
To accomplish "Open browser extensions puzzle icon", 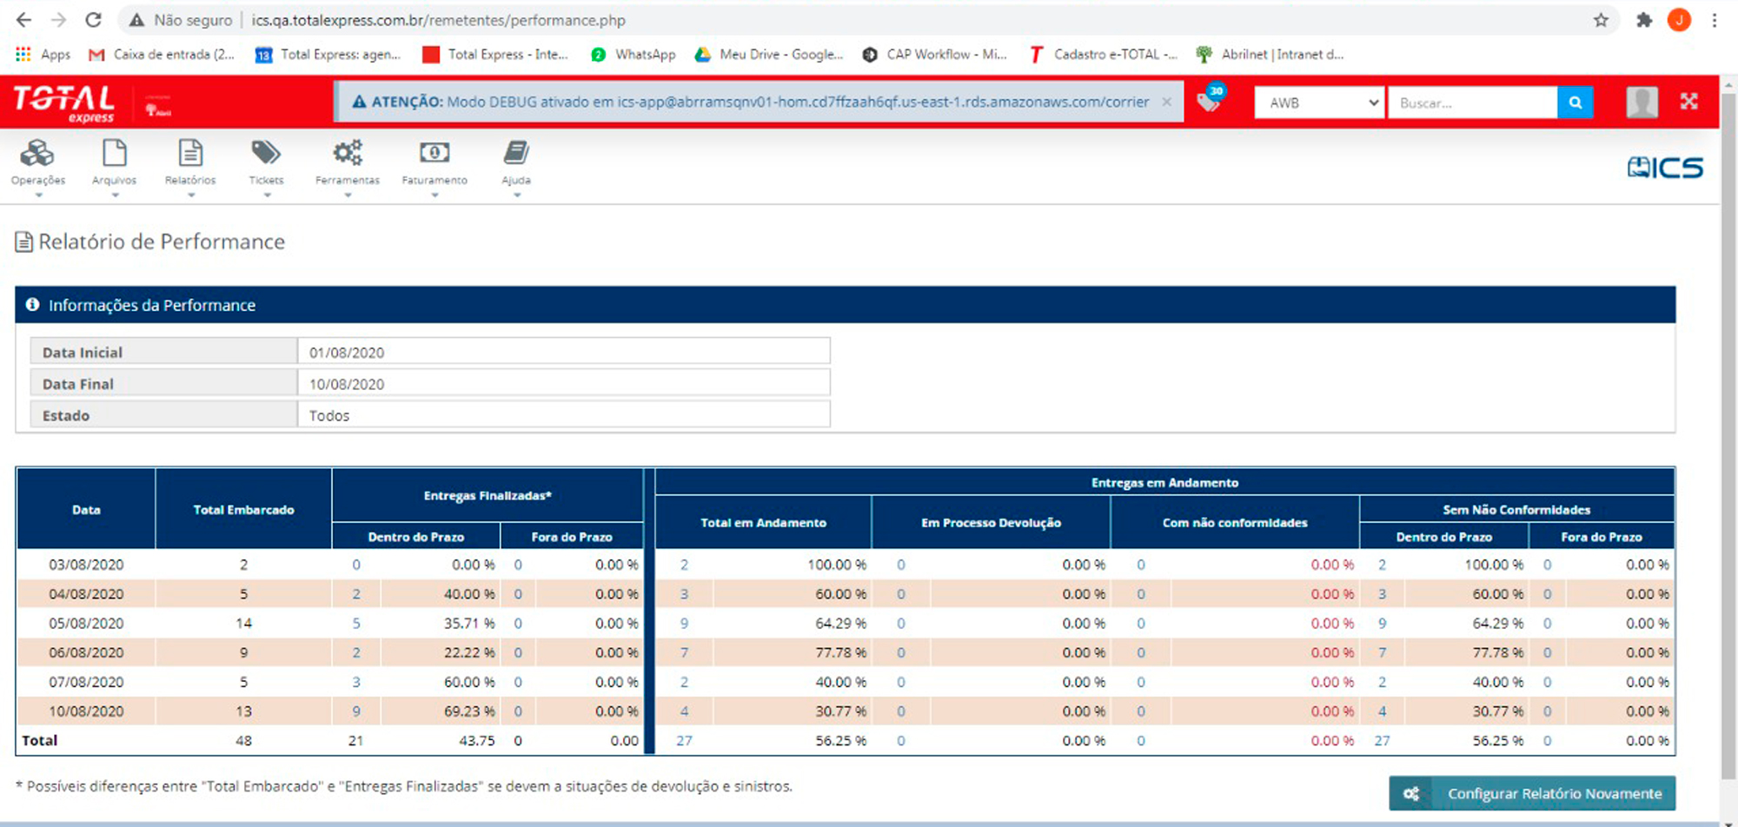I will [x=1644, y=20].
